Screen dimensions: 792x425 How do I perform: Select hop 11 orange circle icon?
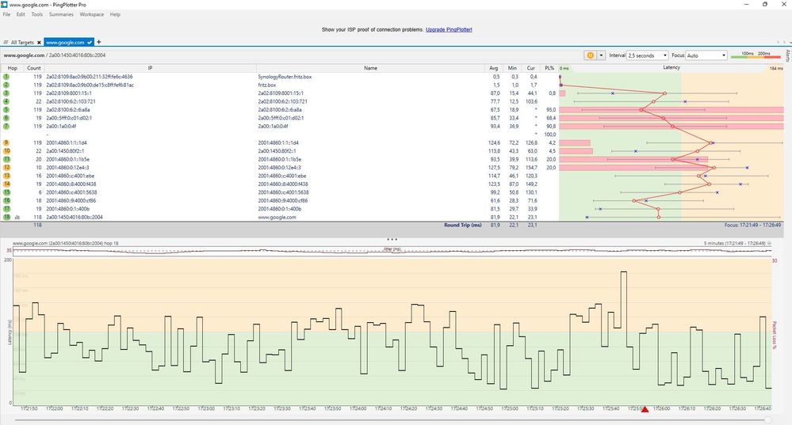[x=6, y=159]
